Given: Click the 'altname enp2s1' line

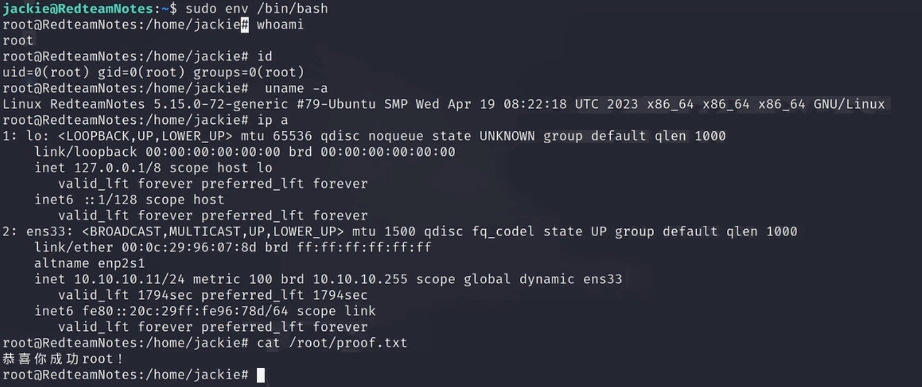Looking at the screenshot, I should click(90, 263).
